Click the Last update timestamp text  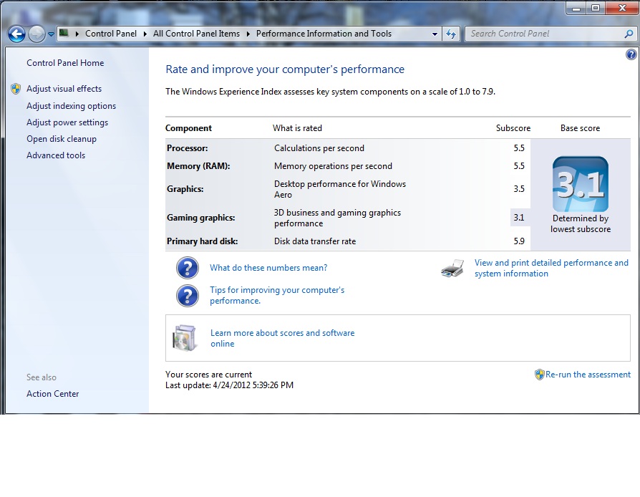pos(229,385)
